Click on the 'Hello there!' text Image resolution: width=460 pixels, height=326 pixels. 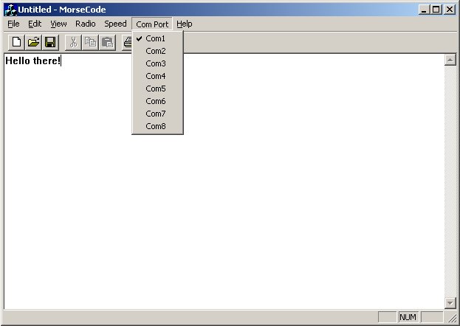point(32,61)
